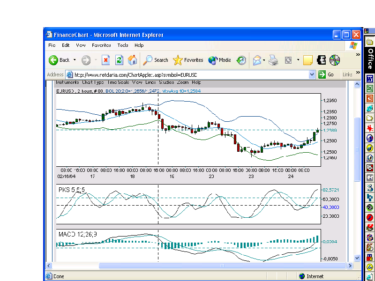Click inside the address URL field
The height and width of the screenshot is (281, 375).
(x=191, y=75)
